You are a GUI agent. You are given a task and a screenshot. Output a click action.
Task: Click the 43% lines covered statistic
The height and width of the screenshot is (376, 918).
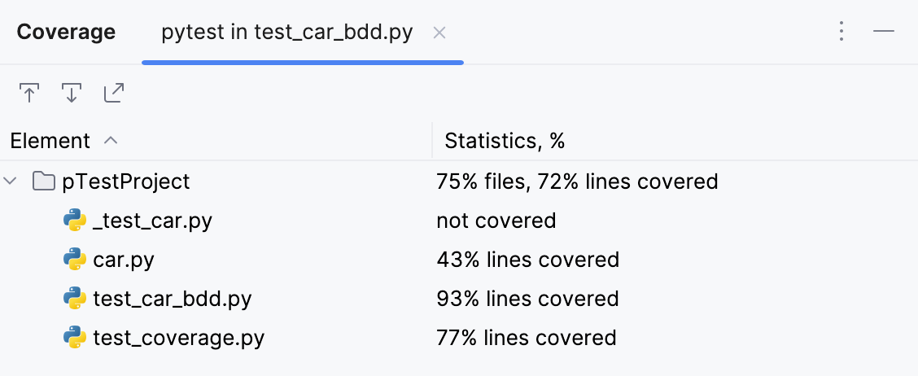pos(527,260)
